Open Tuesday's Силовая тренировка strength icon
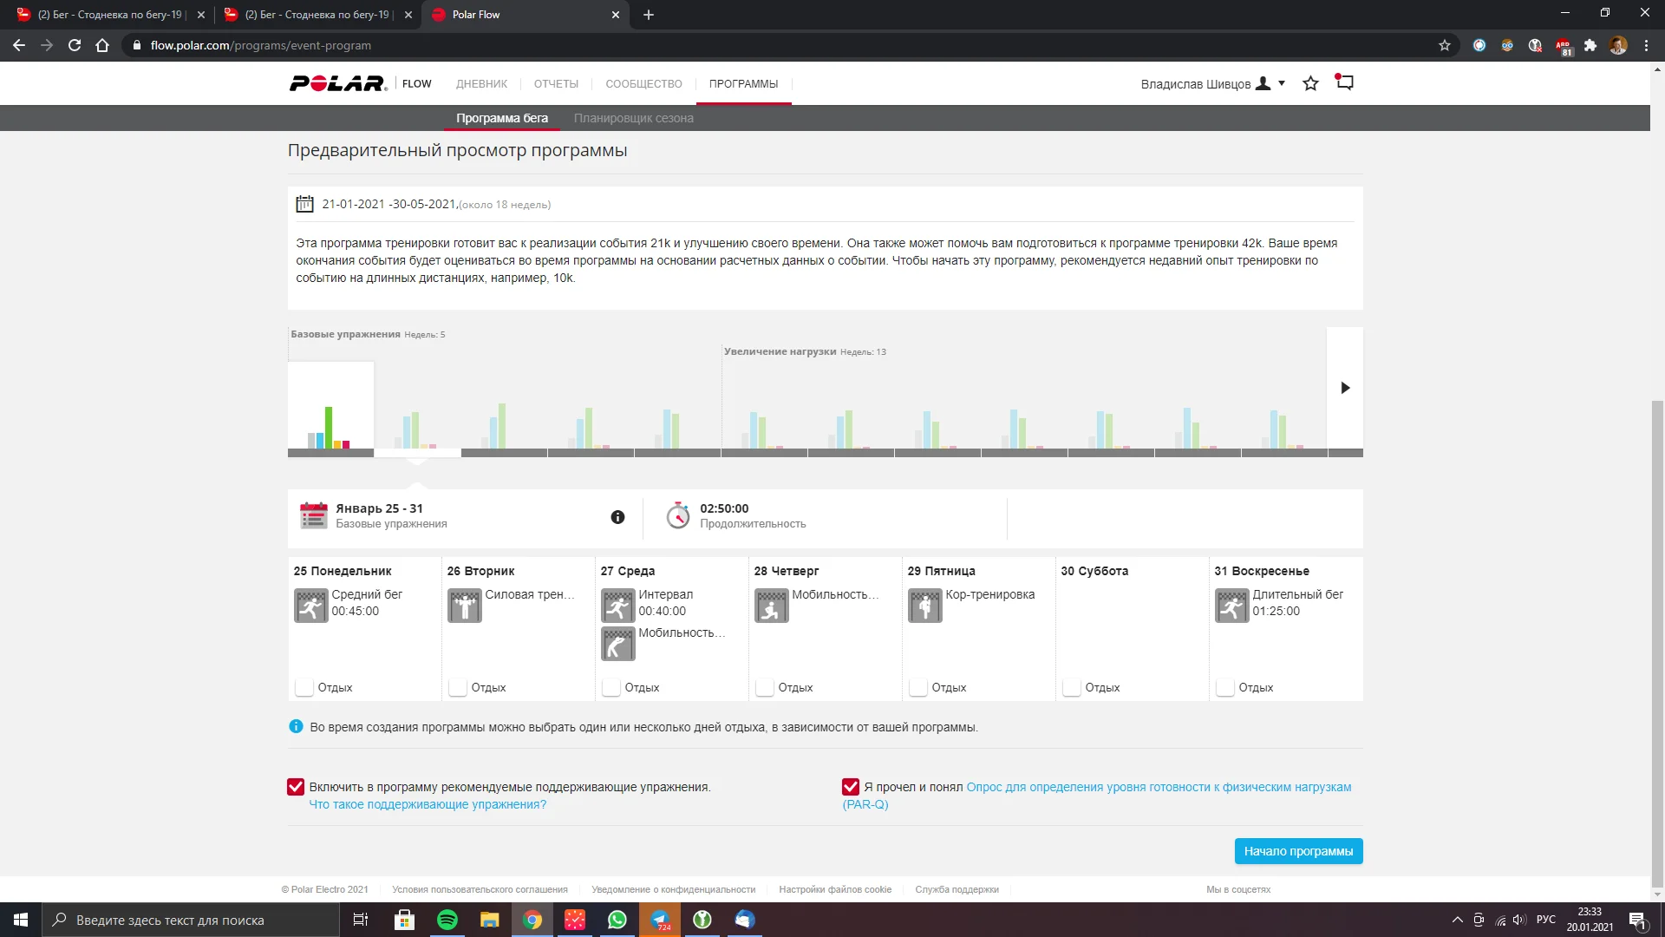Screen dimensions: 1665x937 464,605
